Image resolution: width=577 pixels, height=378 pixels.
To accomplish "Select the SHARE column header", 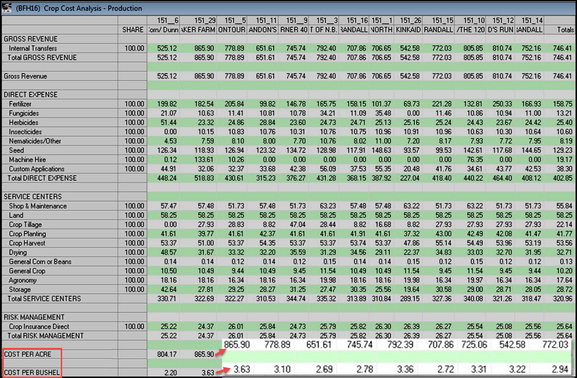I will [133, 30].
